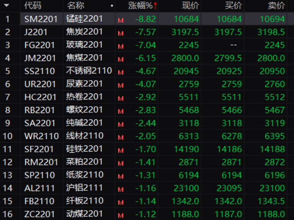
Task: Click the M marker icon in the 尿素2201 row
Action: tap(121, 86)
